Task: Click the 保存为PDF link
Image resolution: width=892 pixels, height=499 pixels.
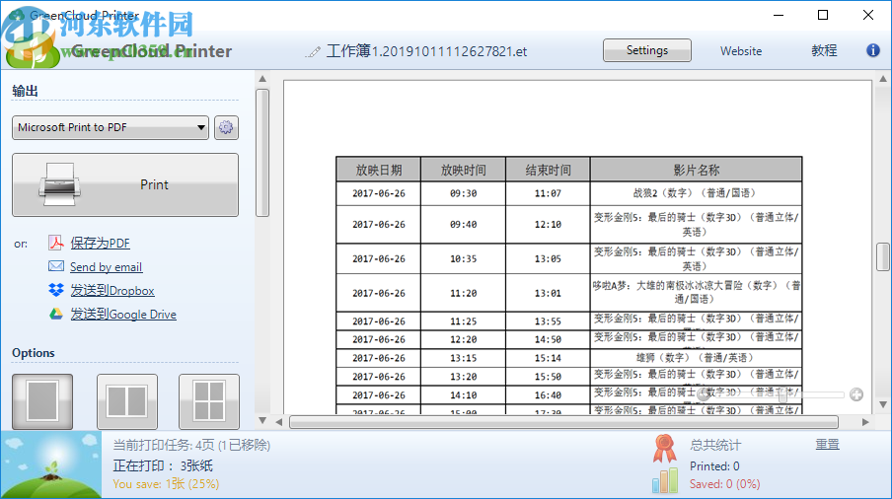Action: point(100,244)
